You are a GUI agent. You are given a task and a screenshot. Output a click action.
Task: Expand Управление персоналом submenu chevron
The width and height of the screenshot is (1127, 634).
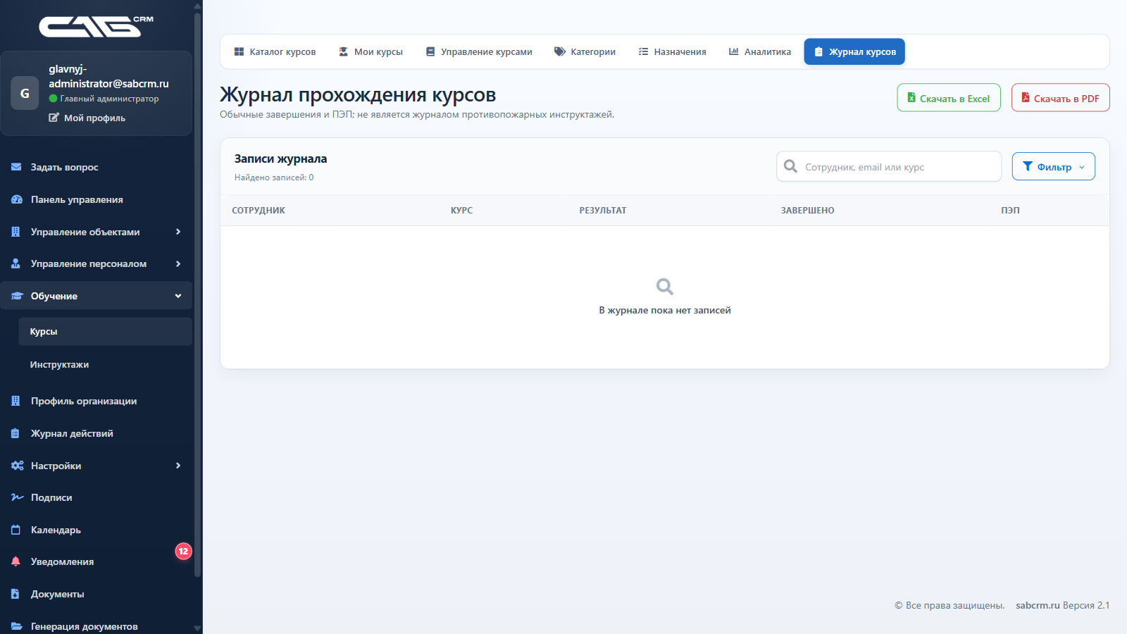coord(178,263)
